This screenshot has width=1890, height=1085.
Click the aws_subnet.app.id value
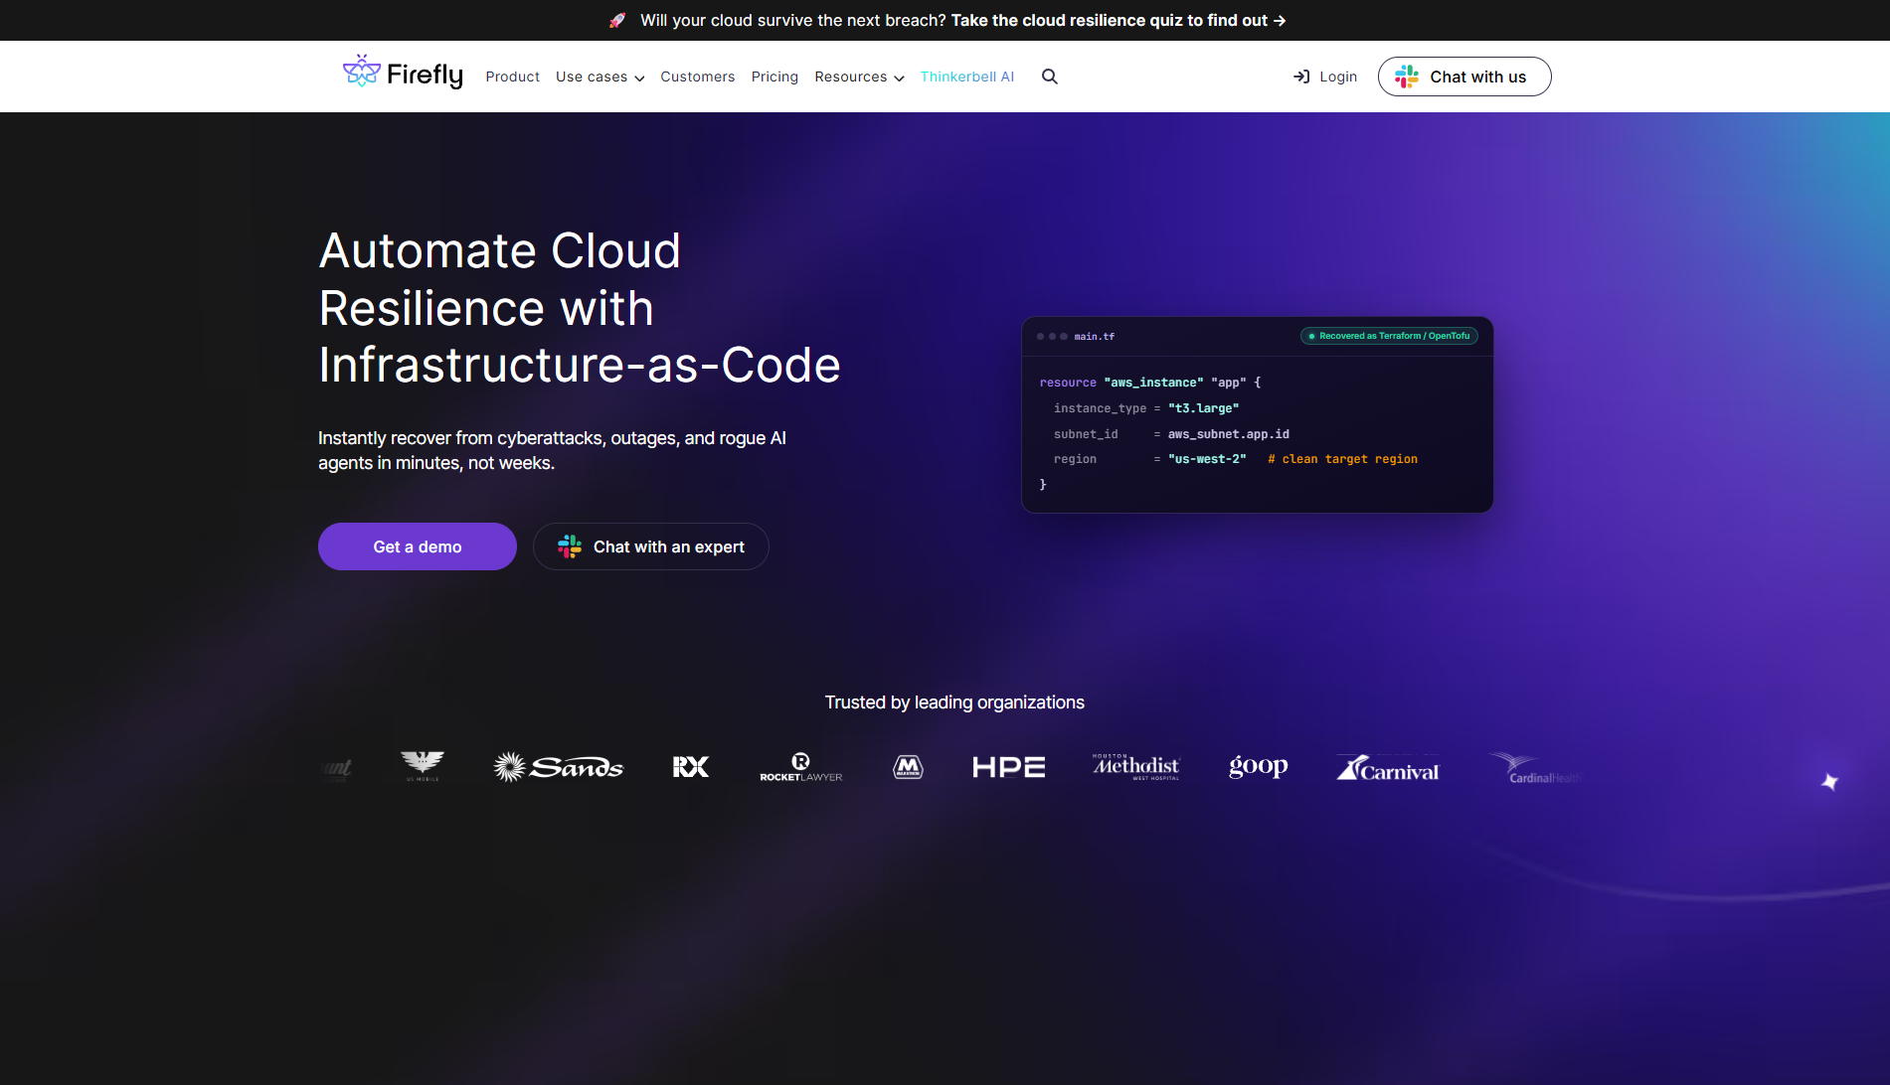[1229, 434]
